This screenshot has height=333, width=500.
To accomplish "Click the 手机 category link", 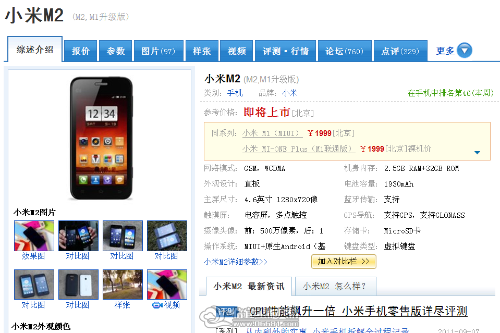I will coord(235,93).
